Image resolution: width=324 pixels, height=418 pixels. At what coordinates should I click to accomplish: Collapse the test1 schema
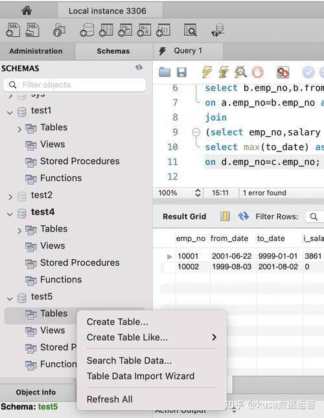coord(10,113)
